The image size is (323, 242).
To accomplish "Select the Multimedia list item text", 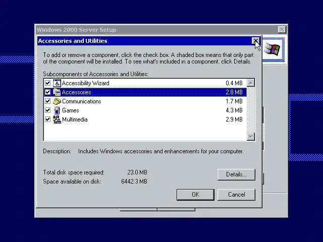I will (x=75, y=119).
